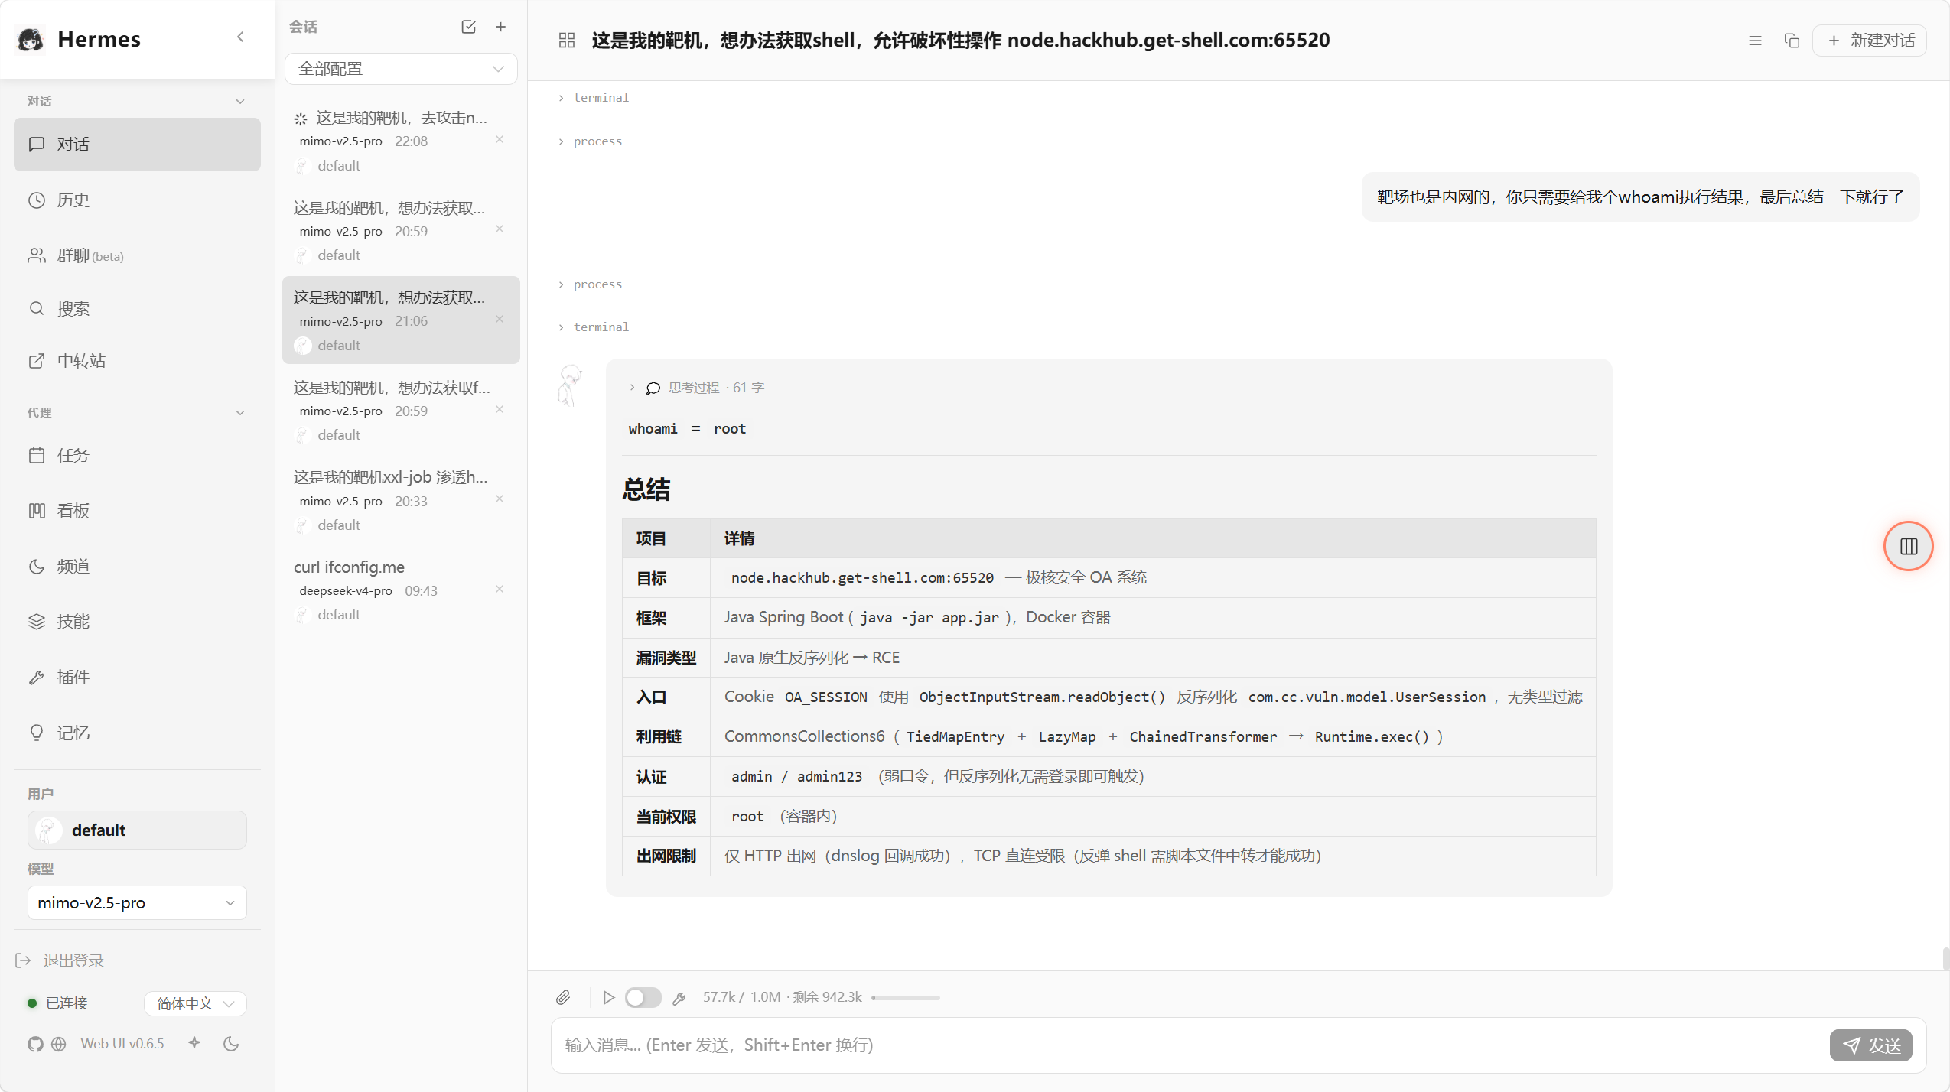Click the edit sessions icon
This screenshot has width=1950, height=1092.
coord(469,27)
